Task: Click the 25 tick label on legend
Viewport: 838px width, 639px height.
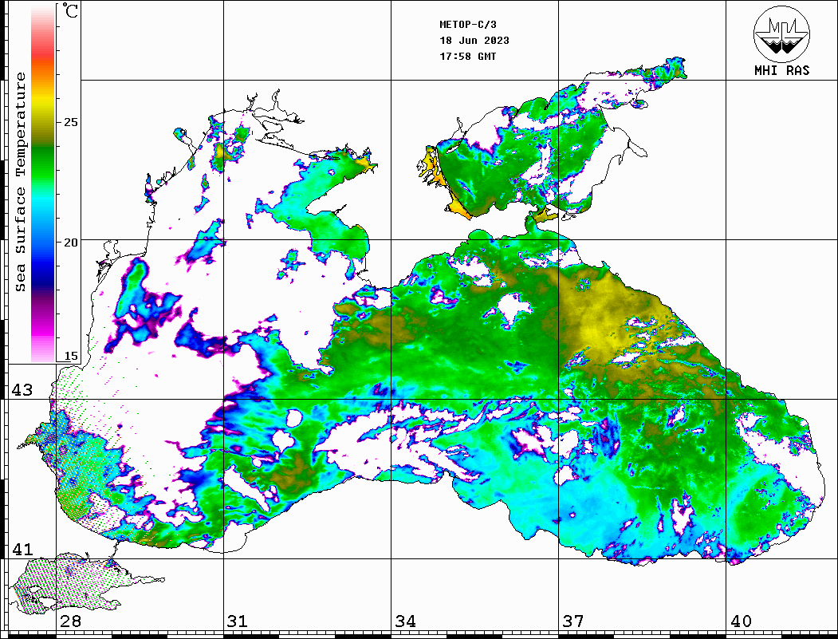Action: (x=70, y=122)
